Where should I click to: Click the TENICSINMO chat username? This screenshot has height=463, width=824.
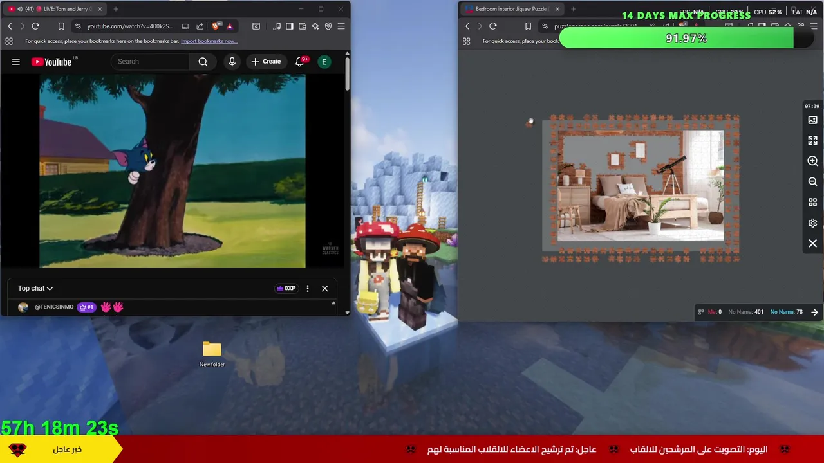(x=54, y=307)
